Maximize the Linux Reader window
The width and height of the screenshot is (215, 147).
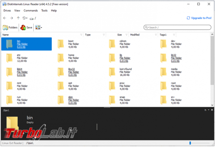pos(198,4)
